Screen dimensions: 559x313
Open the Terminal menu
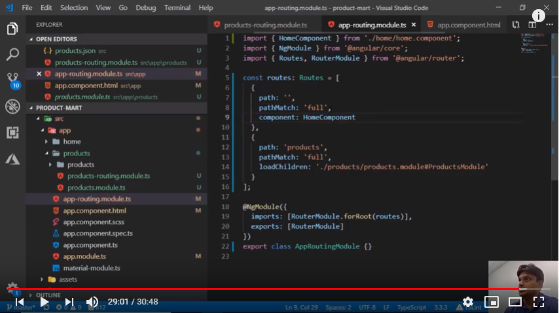click(x=177, y=8)
